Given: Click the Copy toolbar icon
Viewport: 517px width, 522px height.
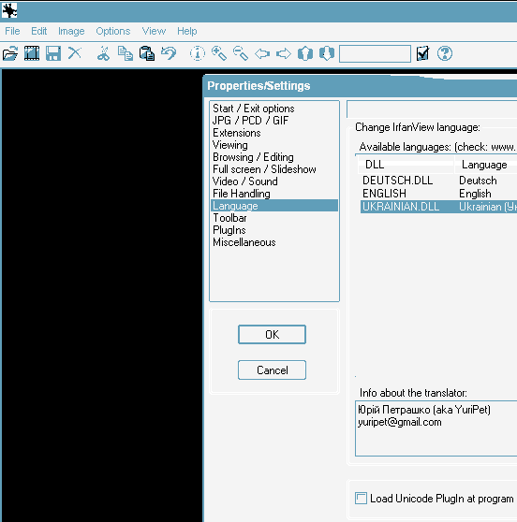Looking at the screenshot, I should (x=126, y=53).
